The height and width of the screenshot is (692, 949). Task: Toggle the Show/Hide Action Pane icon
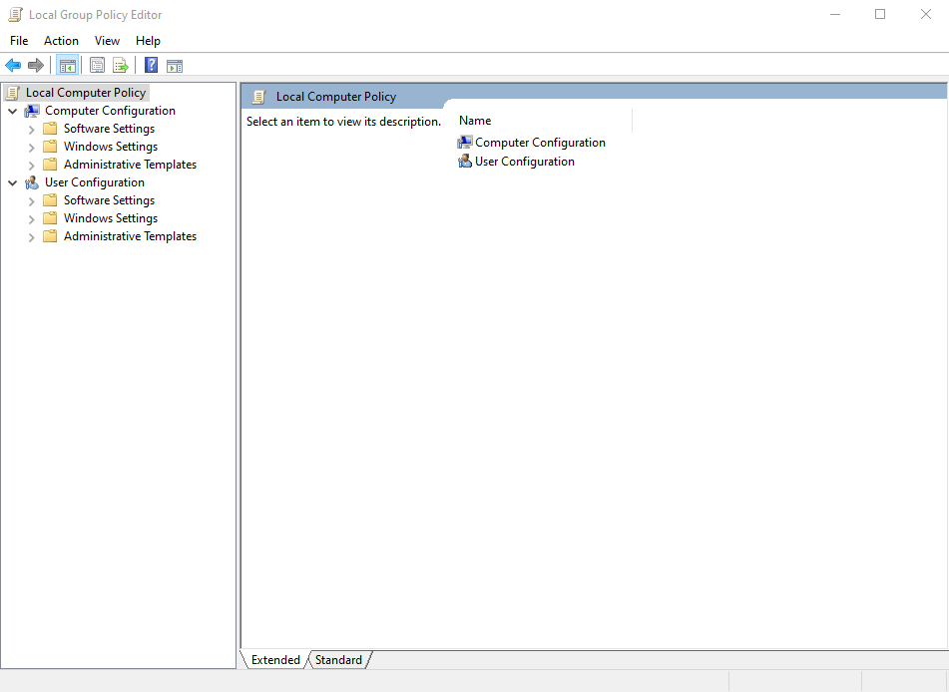[x=175, y=66]
